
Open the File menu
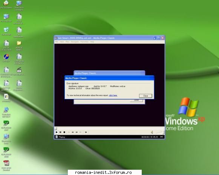pos(57,42)
